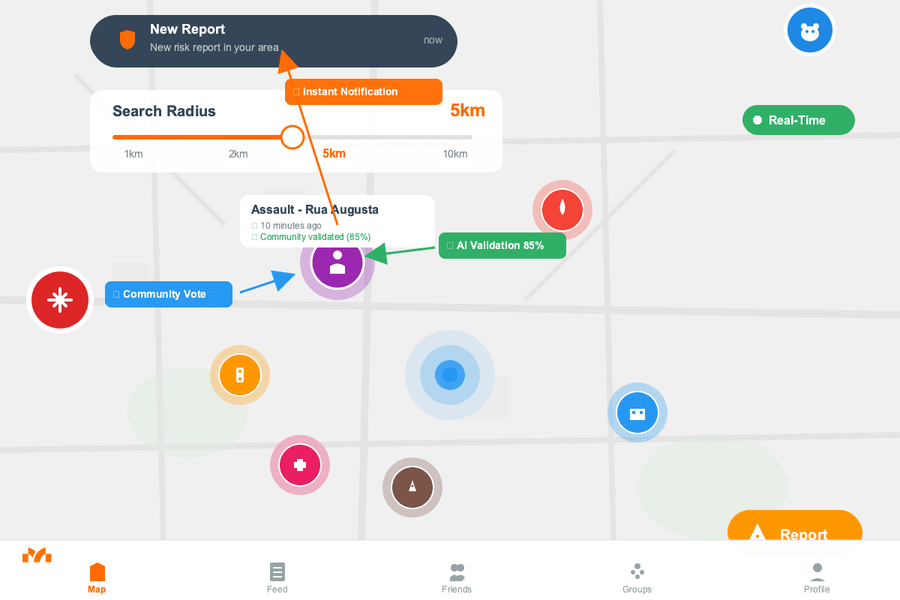
Task: Tap the orange traffic light marker
Action: tap(240, 375)
